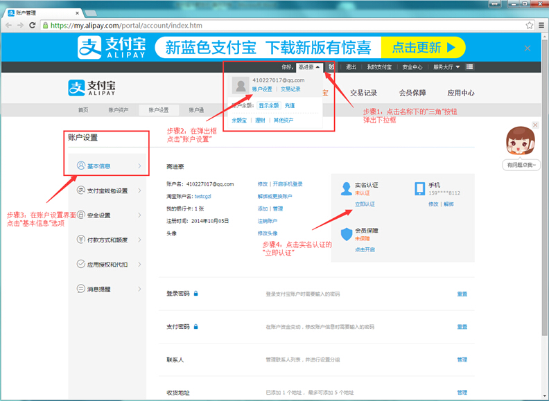Click the 实名认证 person icon
The width and height of the screenshot is (549, 401).
[347, 189]
